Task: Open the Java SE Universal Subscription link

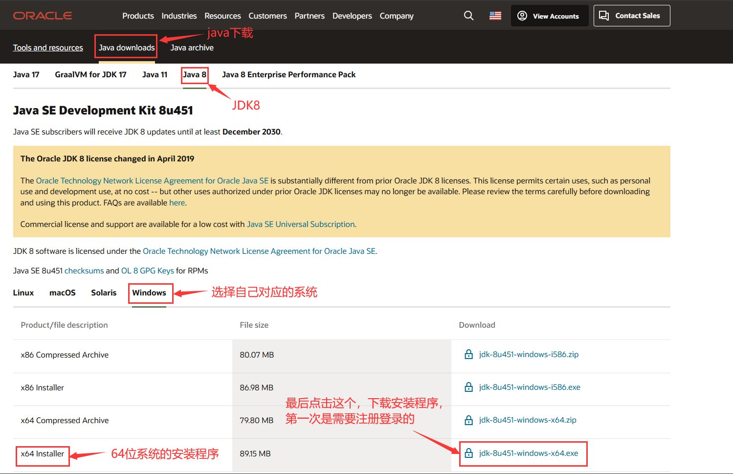Action: [301, 224]
